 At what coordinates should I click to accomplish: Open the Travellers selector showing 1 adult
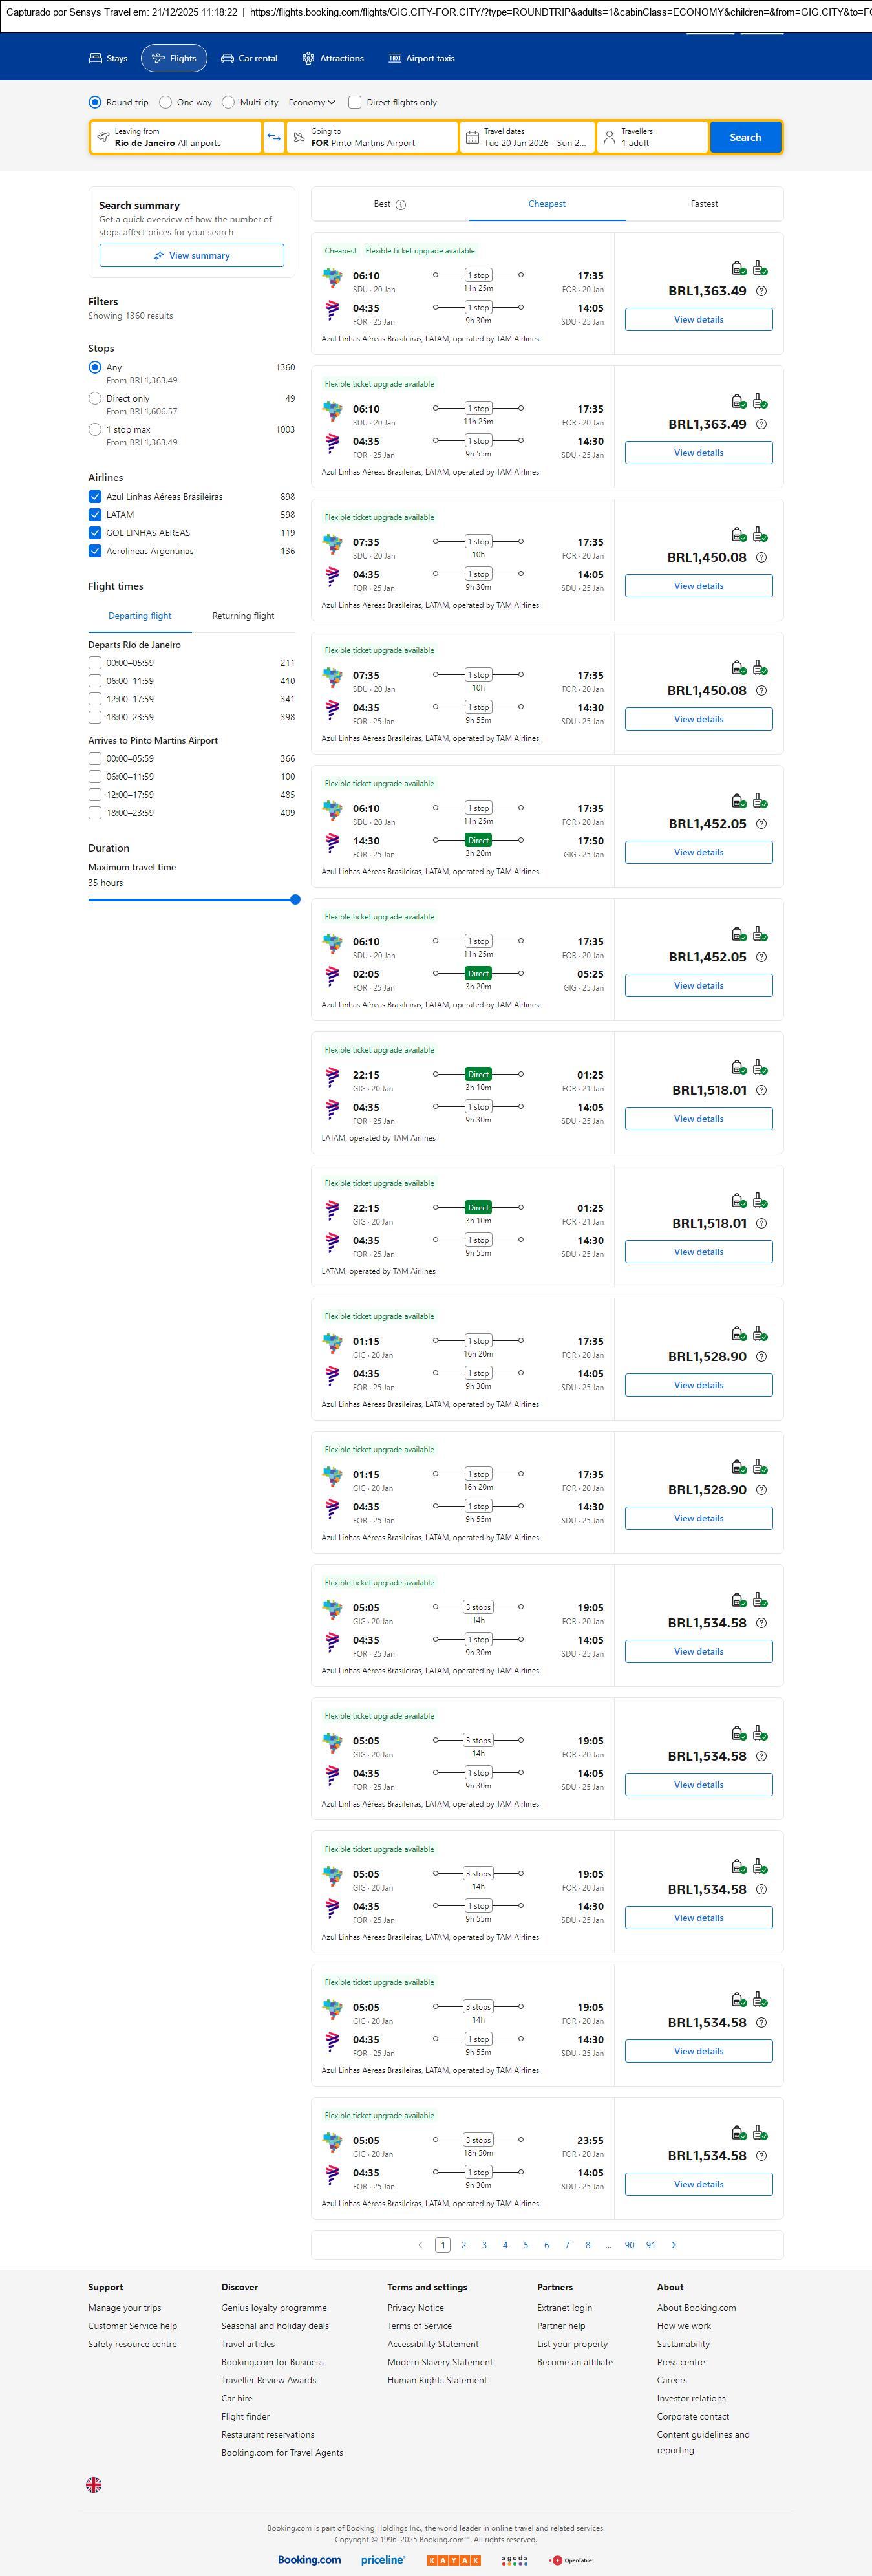click(x=652, y=137)
